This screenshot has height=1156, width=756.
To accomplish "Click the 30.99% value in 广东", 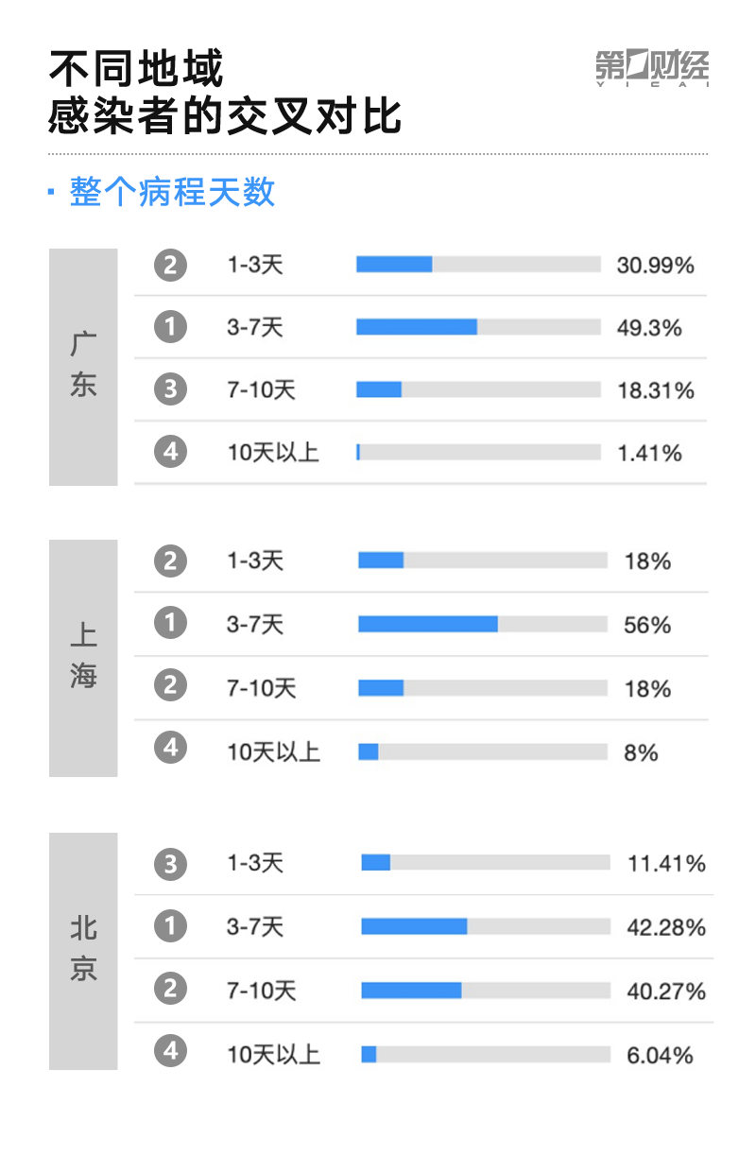I will click(655, 266).
